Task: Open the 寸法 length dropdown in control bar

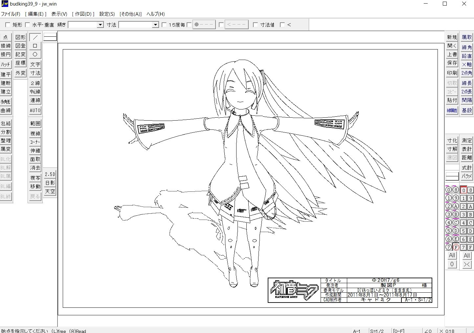Action: (156, 25)
